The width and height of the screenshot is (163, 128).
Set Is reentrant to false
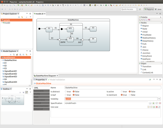(130, 95)
